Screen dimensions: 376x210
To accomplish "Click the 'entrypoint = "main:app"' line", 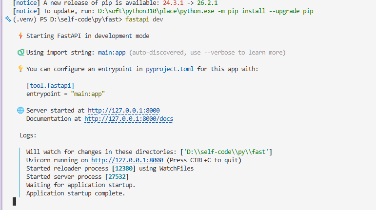I will pyautogui.click(x=66, y=94).
